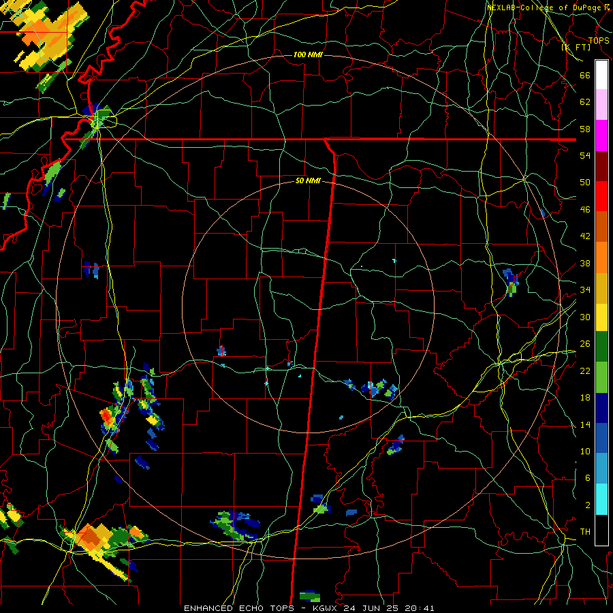Click the '62' legend value
The height and width of the screenshot is (613, 613).
(x=585, y=102)
